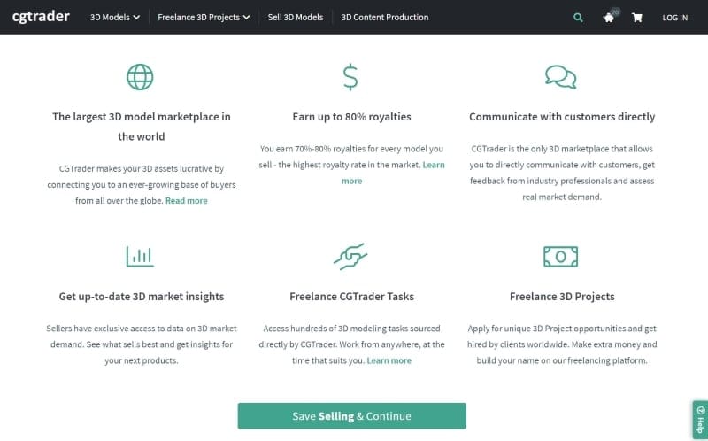Click heading 'Freelance 3D Projects' in content

point(562,297)
